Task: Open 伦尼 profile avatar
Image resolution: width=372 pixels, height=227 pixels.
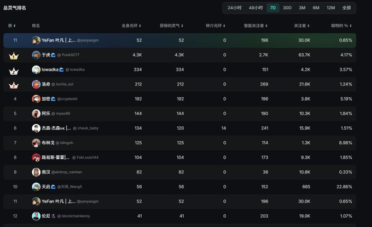Action: (x=36, y=216)
